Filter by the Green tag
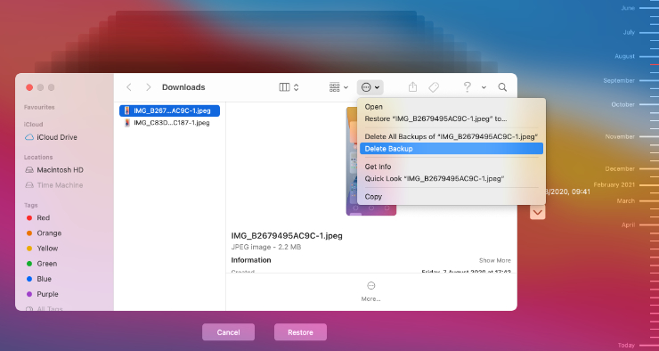The image size is (659, 351). pyautogui.click(x=42, y=264)
